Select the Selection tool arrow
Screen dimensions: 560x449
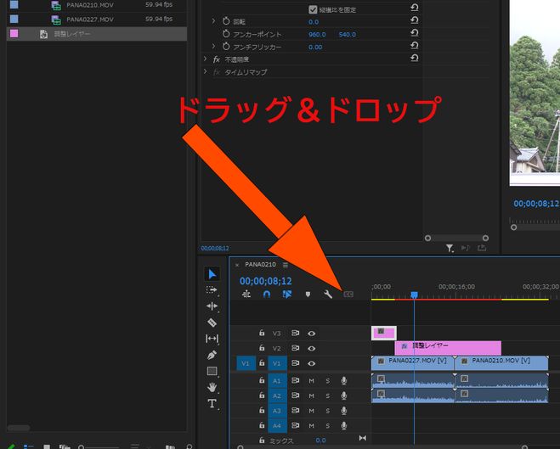[212, 274]
